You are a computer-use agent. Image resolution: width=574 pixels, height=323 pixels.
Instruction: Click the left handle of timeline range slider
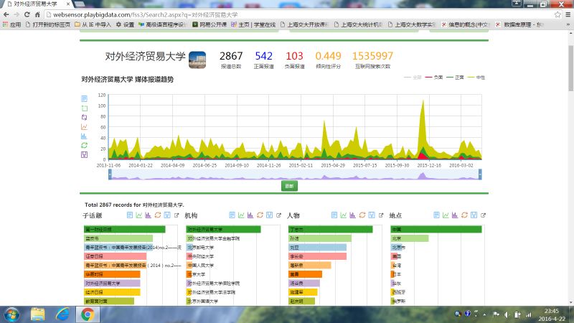[98, 174]
